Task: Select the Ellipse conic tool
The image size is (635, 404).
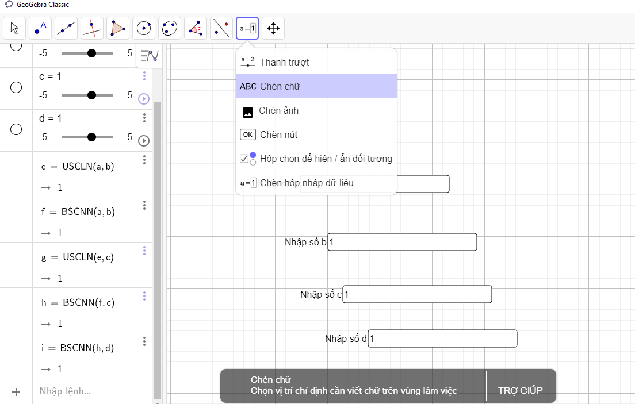Action: tap(170, 28)
